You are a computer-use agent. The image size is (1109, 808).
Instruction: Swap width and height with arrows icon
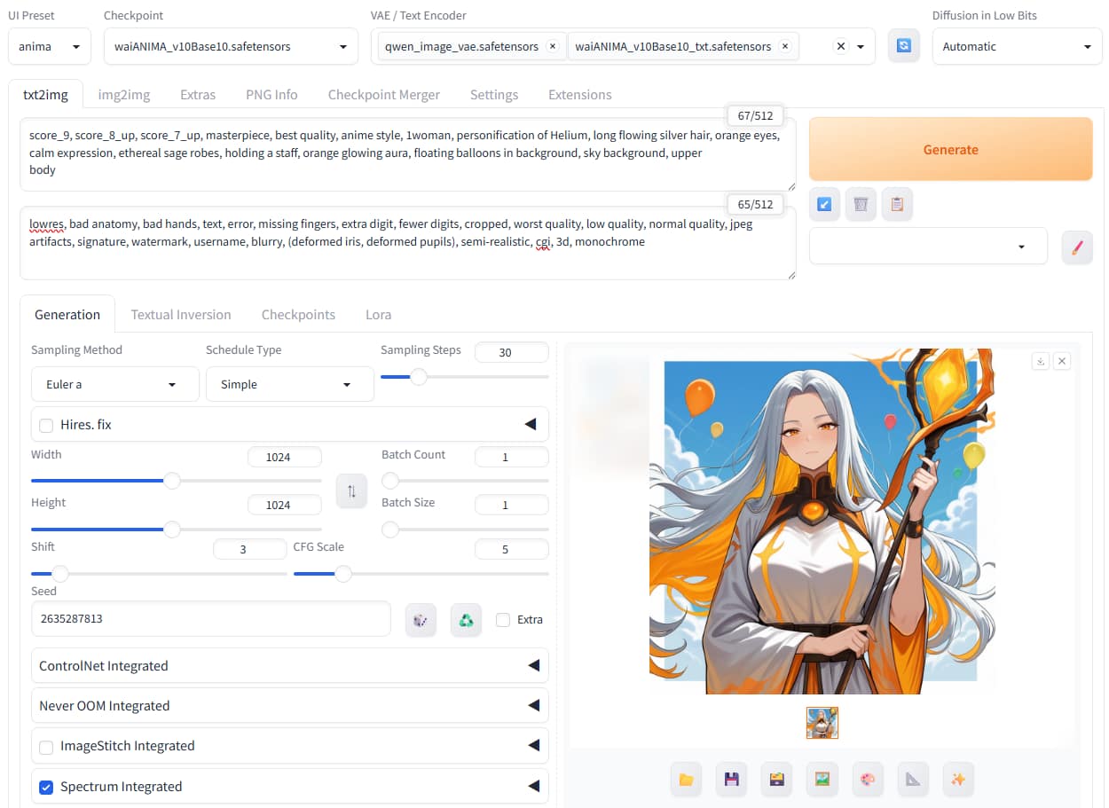coord(351,491)
